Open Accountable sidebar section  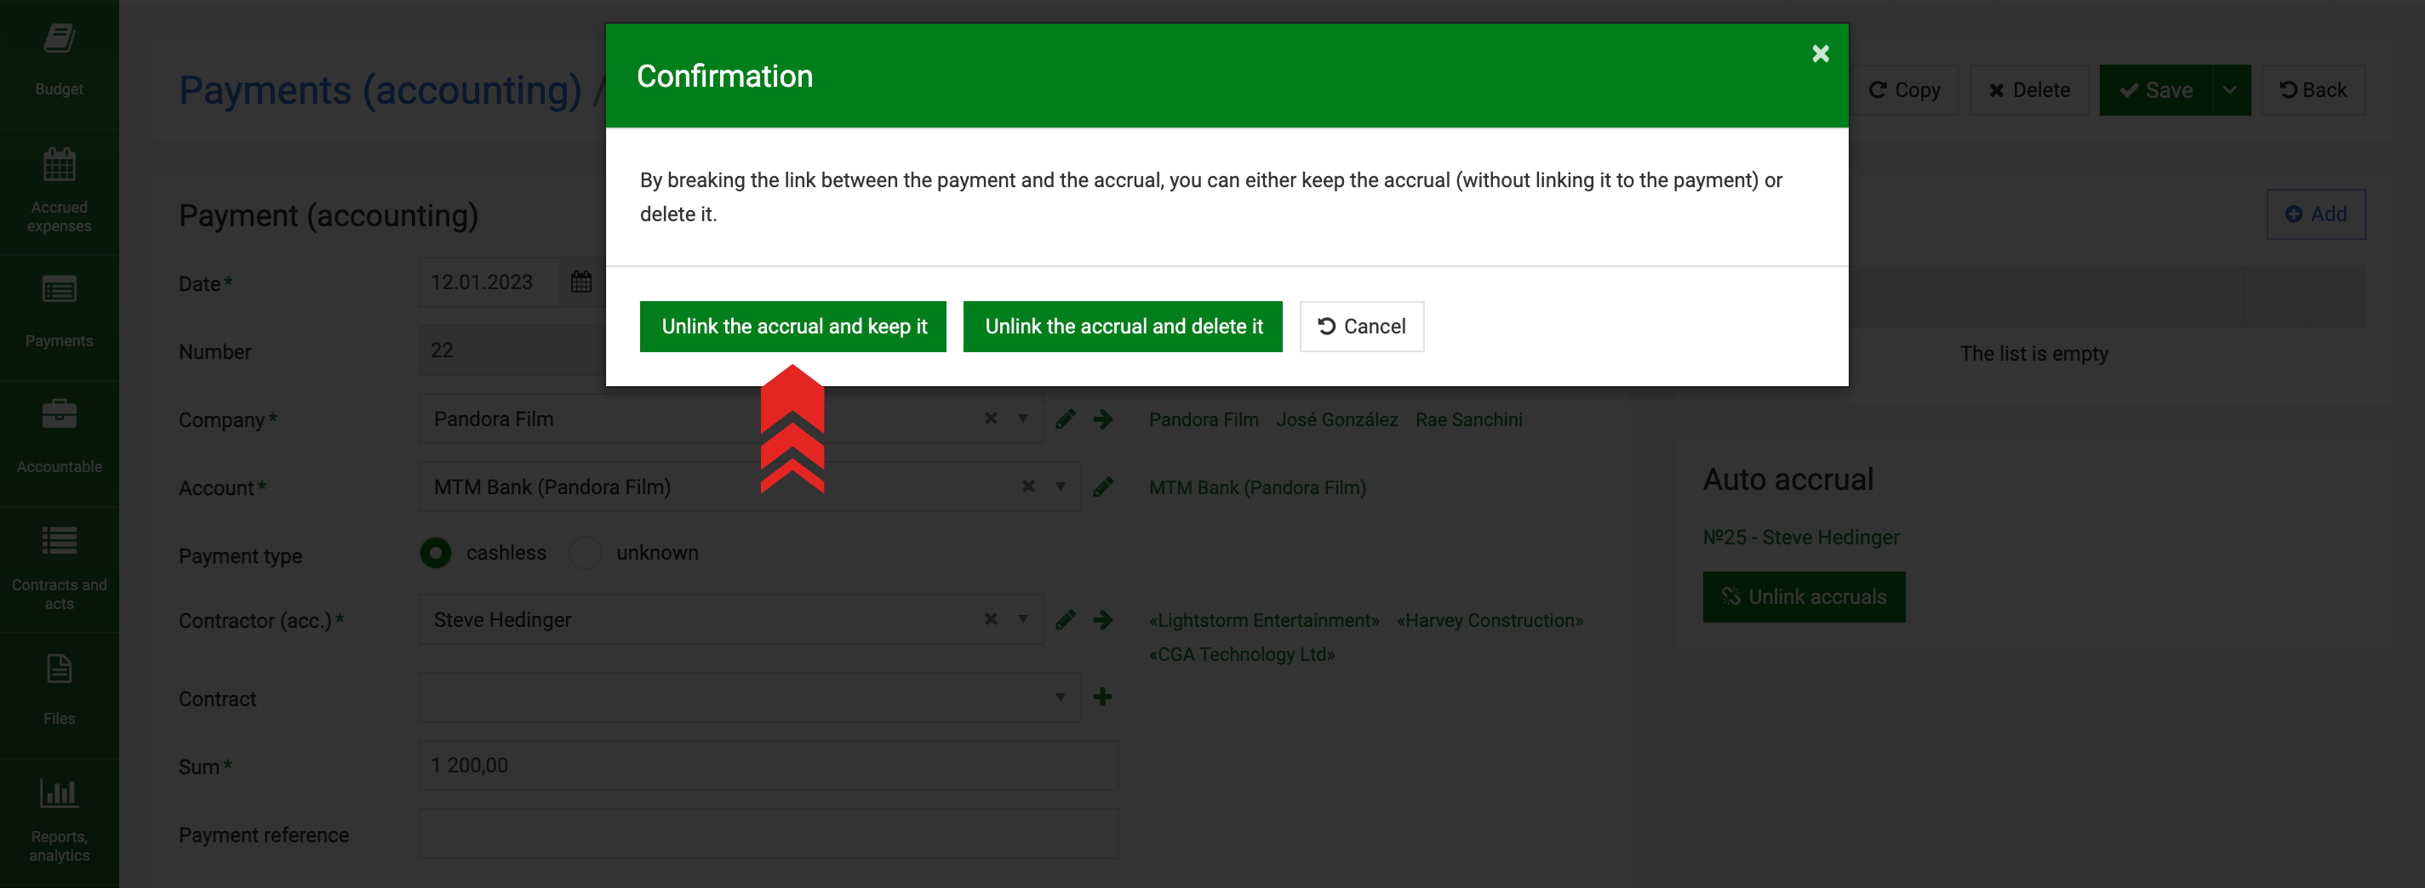point(60,443)
